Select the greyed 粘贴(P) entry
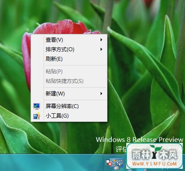185x171 pixels. tap(69, 72)
